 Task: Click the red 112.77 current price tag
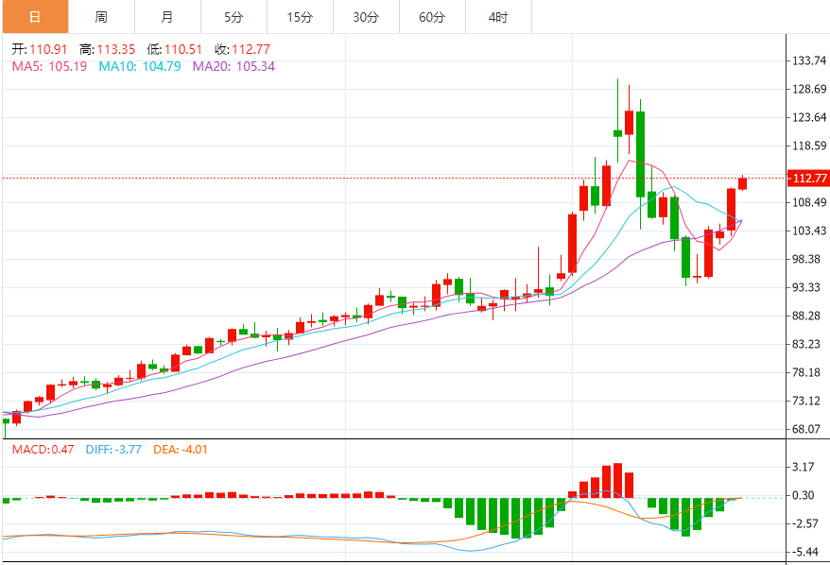click(809, 179)
